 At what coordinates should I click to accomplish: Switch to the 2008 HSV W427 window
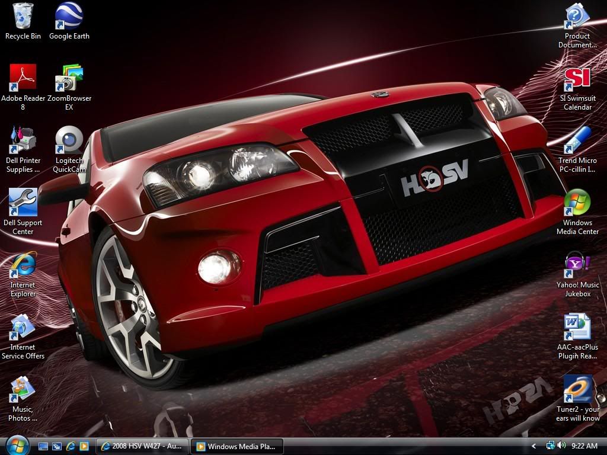pos(142,446)
